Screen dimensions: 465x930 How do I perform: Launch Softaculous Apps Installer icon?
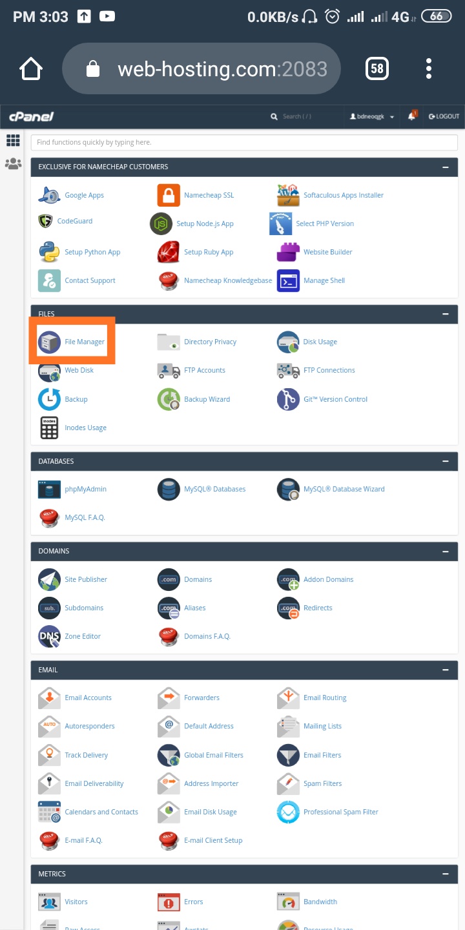pos(288,195)
